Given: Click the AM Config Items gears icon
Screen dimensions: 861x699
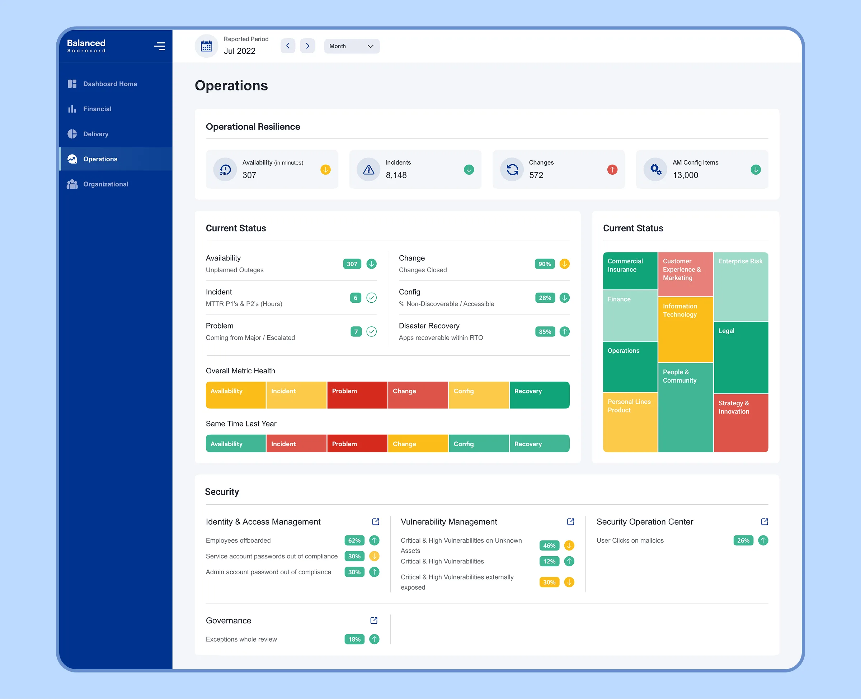Looking at the screenshot, I should pos(655,170).
